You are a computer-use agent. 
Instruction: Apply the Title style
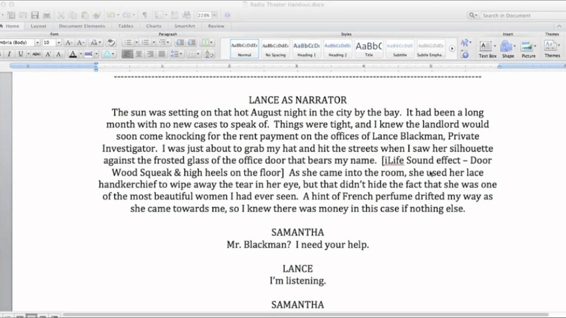coord(369,49)
